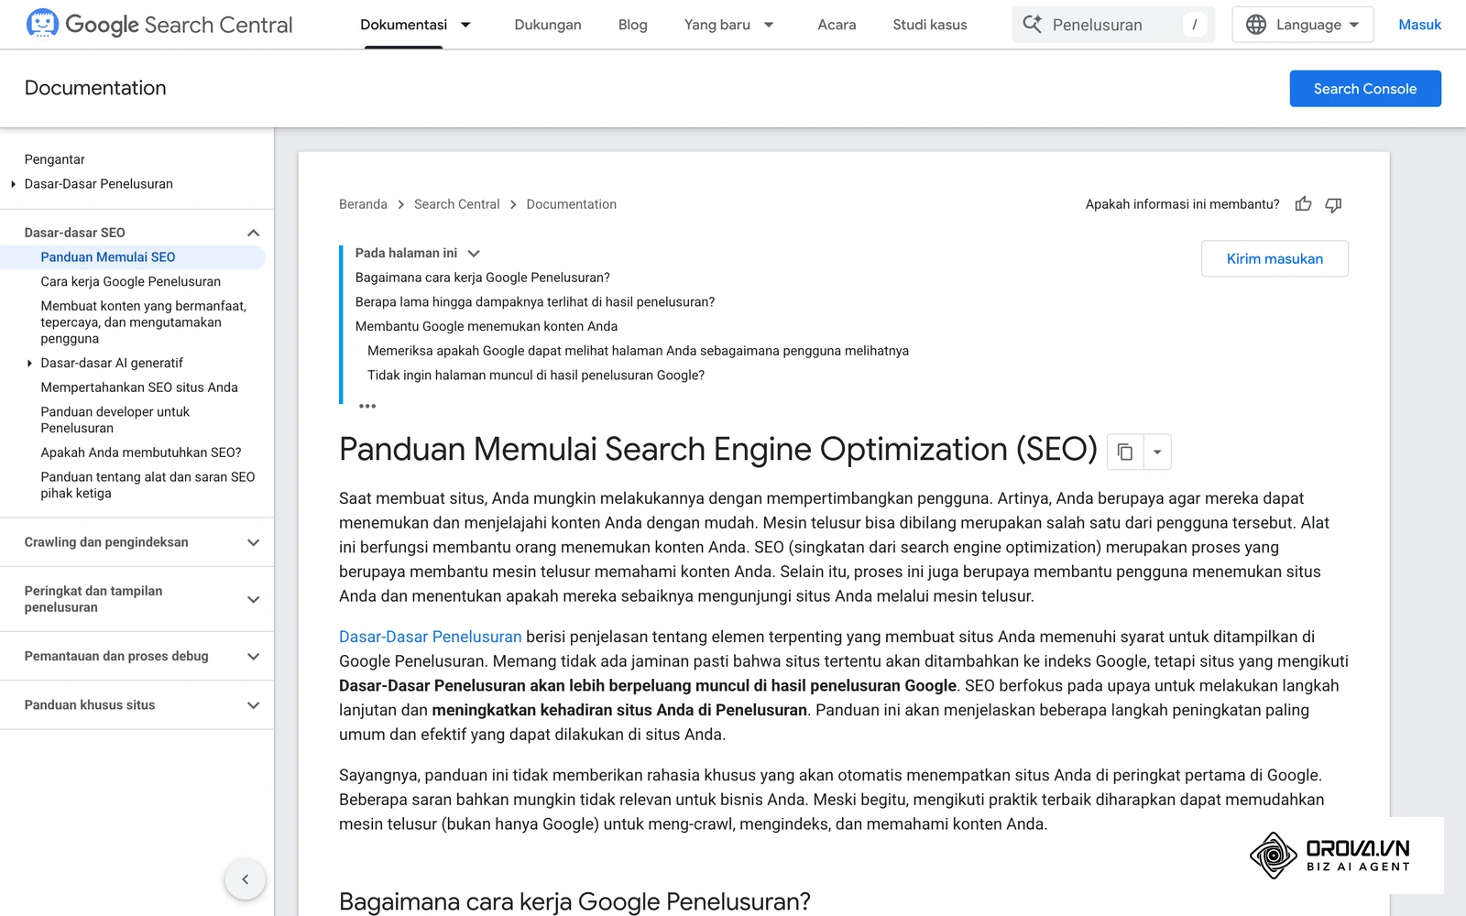
Task: Click the Search Console button
Action: [1365, 89]
